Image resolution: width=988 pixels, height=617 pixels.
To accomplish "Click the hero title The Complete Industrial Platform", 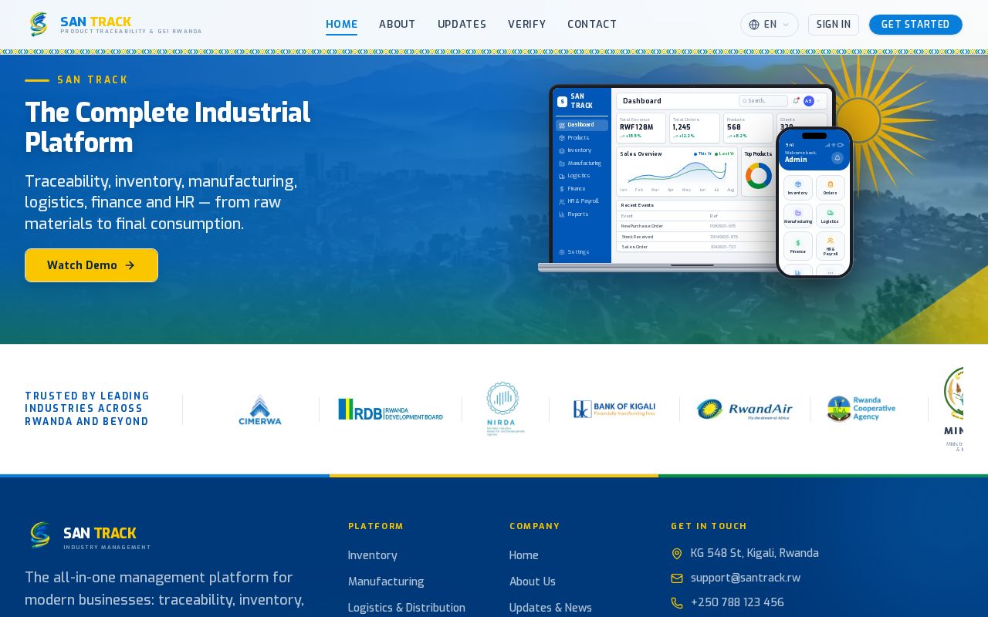I will coord(167,128).
